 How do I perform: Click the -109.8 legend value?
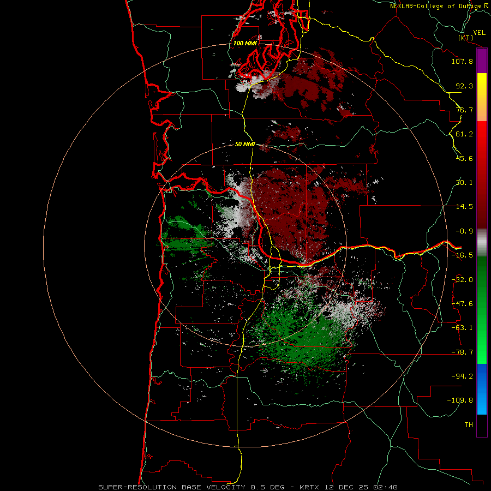click(x=460, y=400)
